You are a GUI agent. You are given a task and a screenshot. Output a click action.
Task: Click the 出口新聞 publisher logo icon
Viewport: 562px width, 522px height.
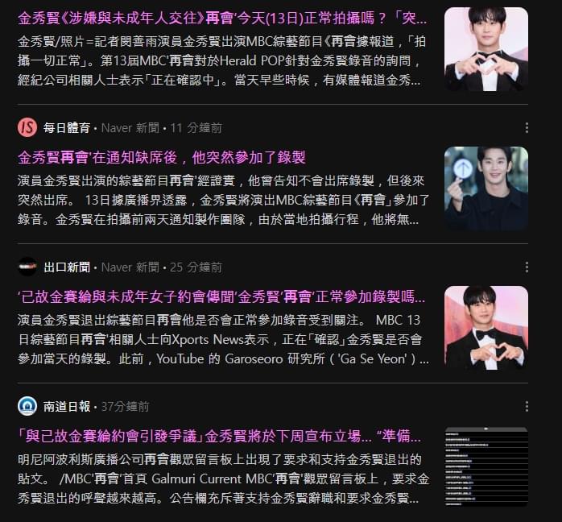[x=27, y=267]
